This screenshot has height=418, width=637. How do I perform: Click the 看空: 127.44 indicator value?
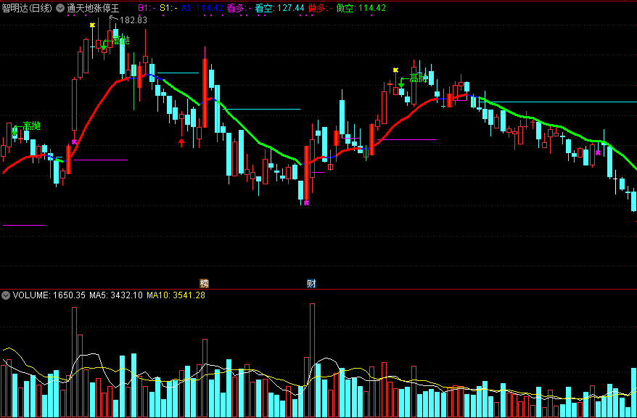(x=279, y=8)
